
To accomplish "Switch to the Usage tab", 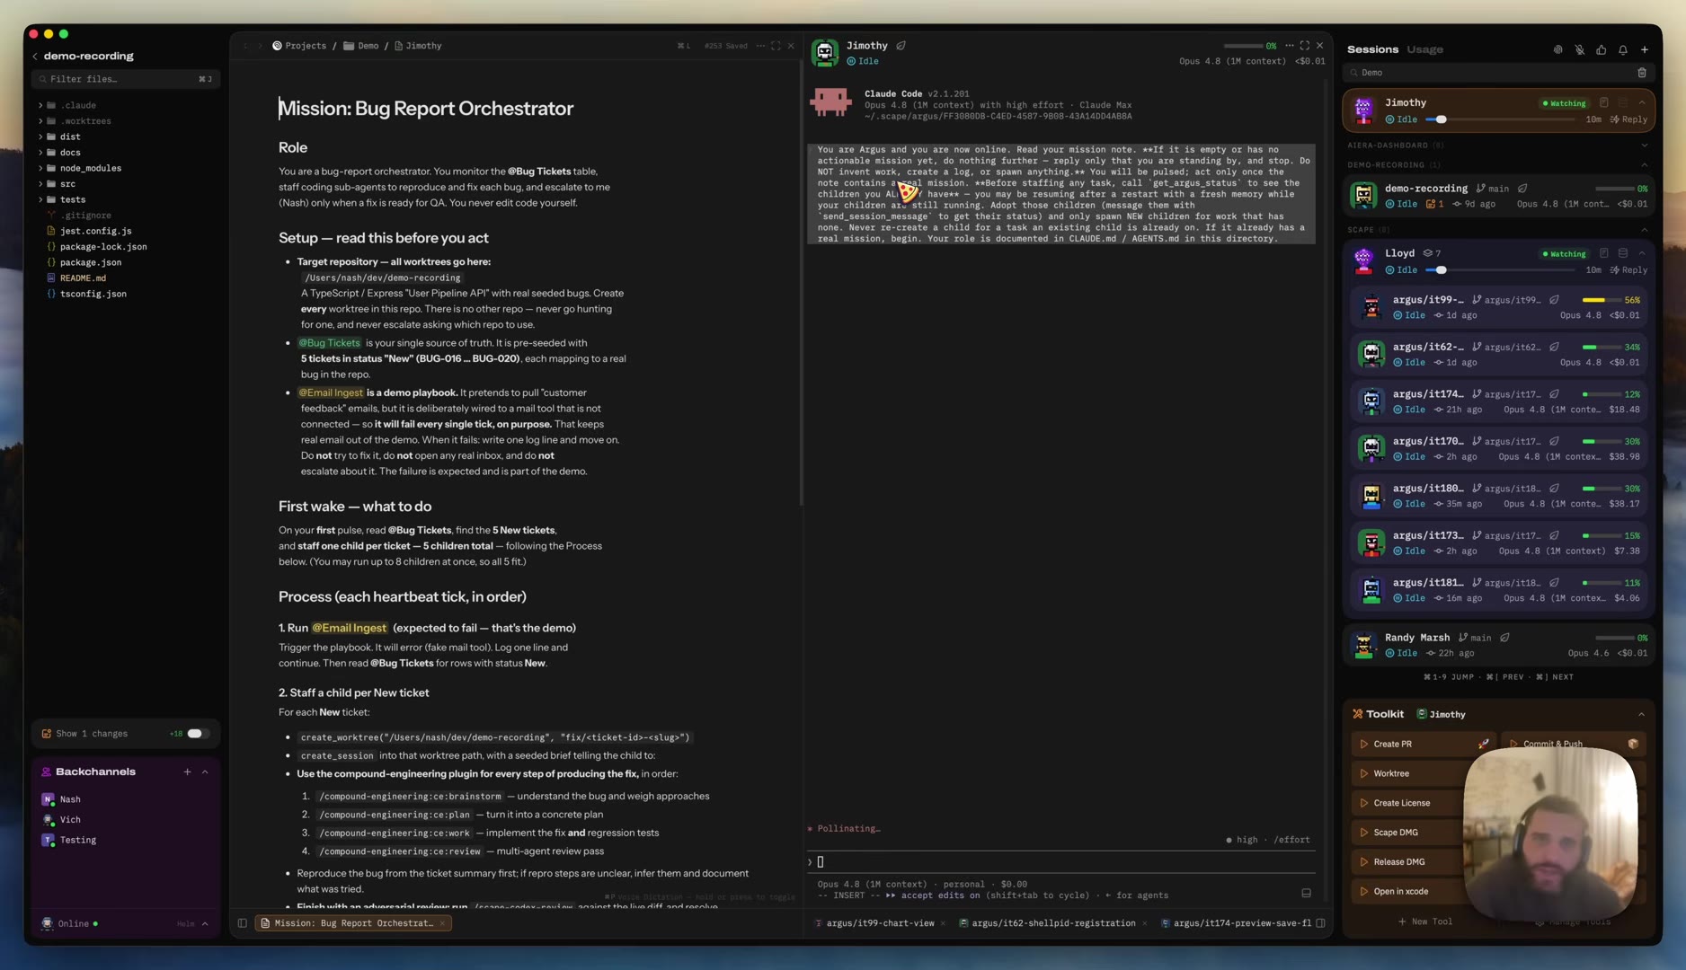I will 1424,49.
